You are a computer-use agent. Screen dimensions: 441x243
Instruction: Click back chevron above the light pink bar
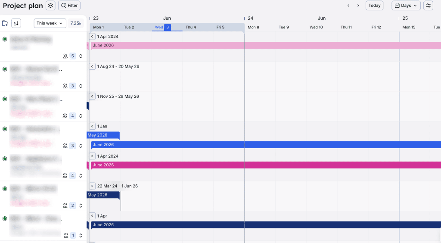pyautogui.click(x=92, y=36)
